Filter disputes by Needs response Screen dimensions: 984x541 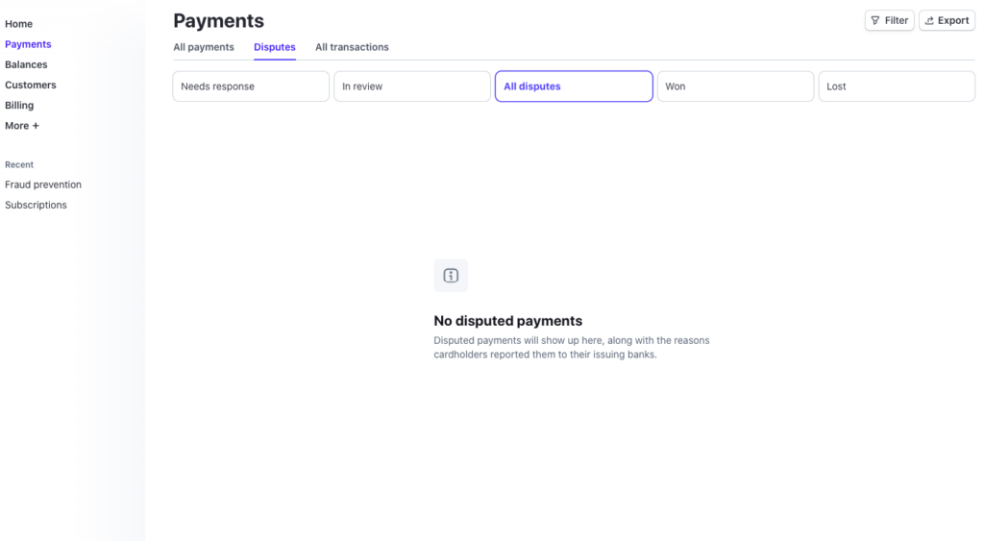251,86
